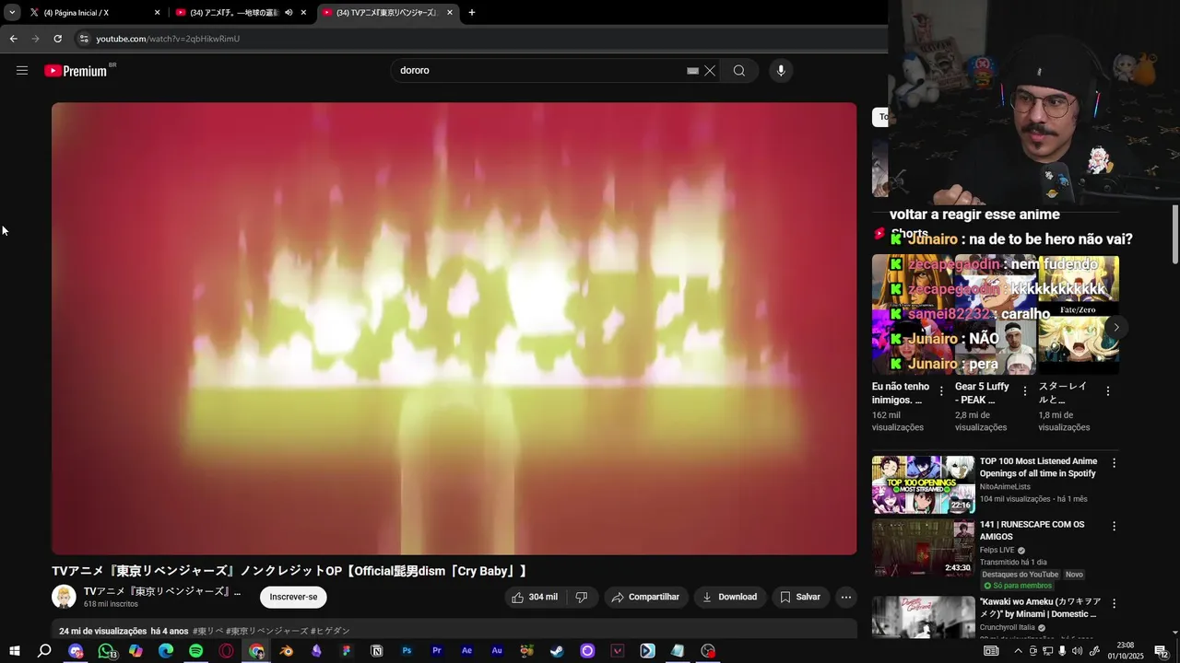Click the Feips LIVE channel name
Viewport: 1180px width, 663px height.
[997, 550]
